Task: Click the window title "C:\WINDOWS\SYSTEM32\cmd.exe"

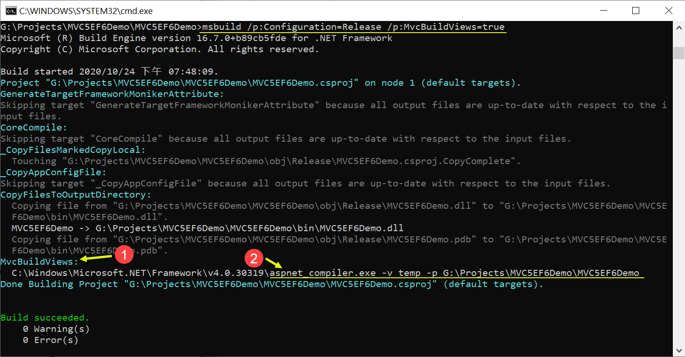Action: [x=86, y=11]
